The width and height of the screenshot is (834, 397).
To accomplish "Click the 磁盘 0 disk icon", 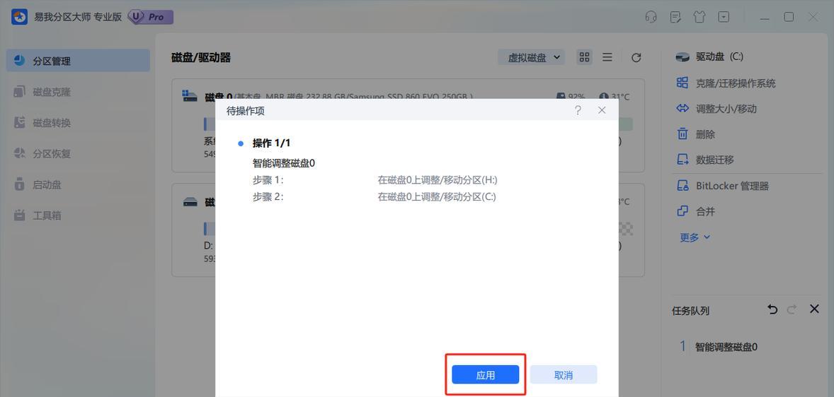I will (x=190, y=96).
